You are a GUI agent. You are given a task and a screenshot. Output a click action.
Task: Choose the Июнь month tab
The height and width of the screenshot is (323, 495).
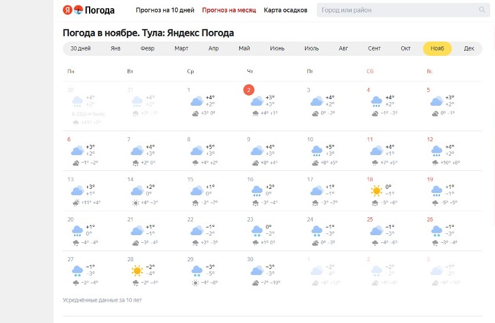277,49
